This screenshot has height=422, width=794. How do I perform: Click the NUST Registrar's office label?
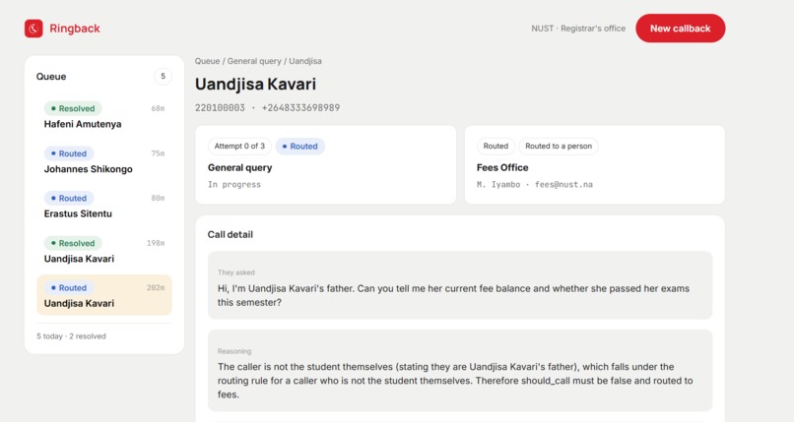pos(578,29)
